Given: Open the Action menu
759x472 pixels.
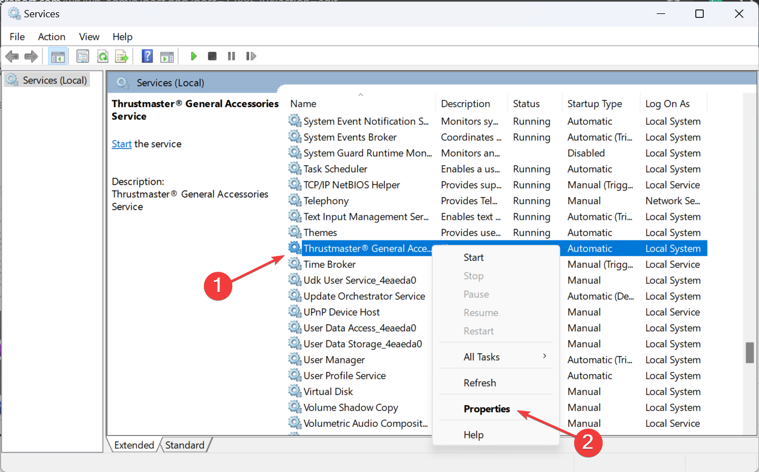Looking at the screenshot, I should (51, 37).
